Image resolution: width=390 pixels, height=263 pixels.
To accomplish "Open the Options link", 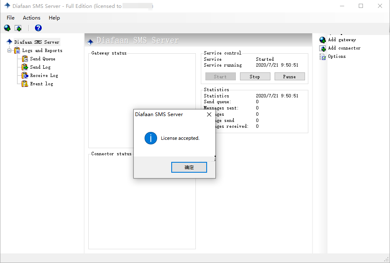I will (337, 56).
